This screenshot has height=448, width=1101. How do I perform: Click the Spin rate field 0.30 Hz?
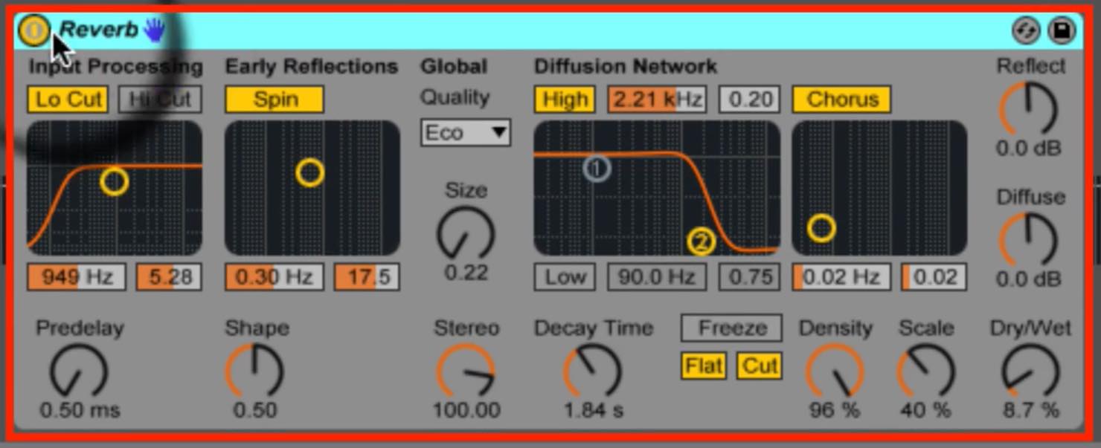point(275,277)
